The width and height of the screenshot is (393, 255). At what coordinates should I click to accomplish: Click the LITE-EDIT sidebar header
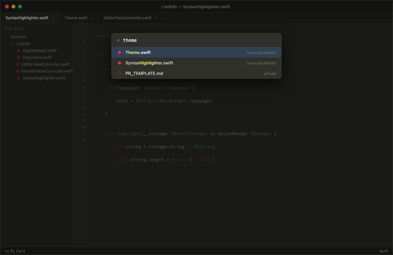[14, 29]
